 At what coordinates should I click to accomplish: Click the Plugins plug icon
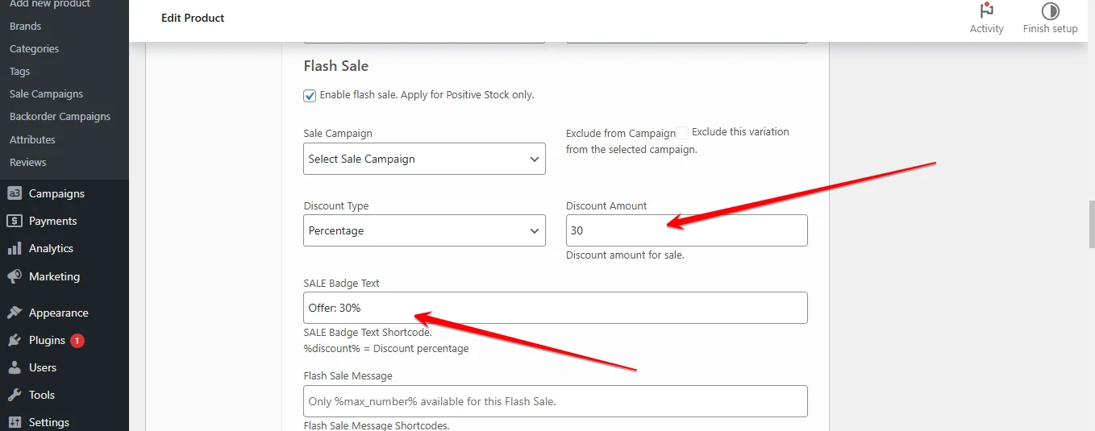15,340
